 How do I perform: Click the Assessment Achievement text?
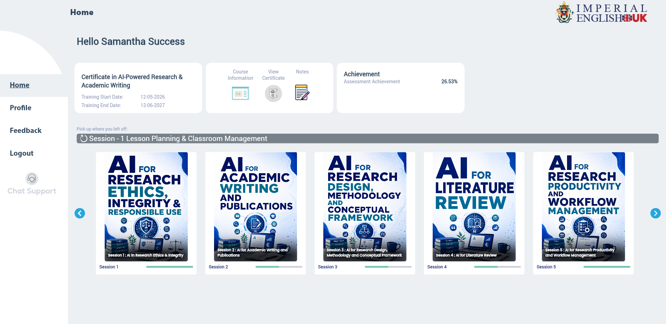(372, 82)
